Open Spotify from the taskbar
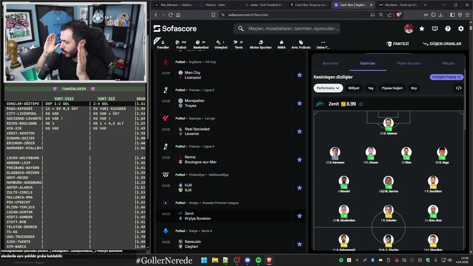 [258, 260]
